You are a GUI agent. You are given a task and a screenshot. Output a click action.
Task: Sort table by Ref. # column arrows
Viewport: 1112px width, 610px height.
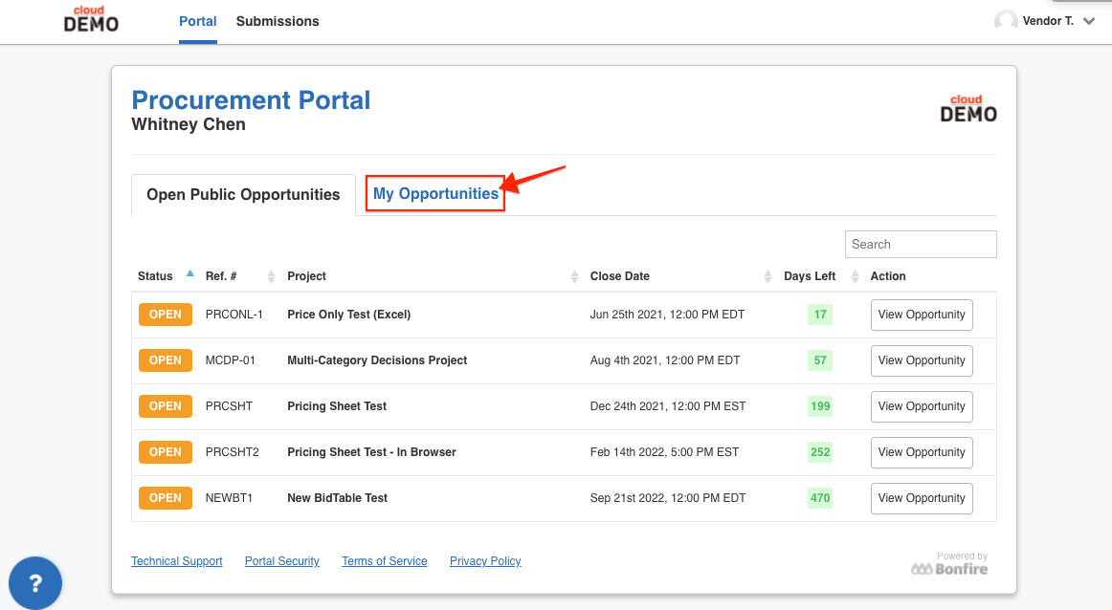click(271, 276)
